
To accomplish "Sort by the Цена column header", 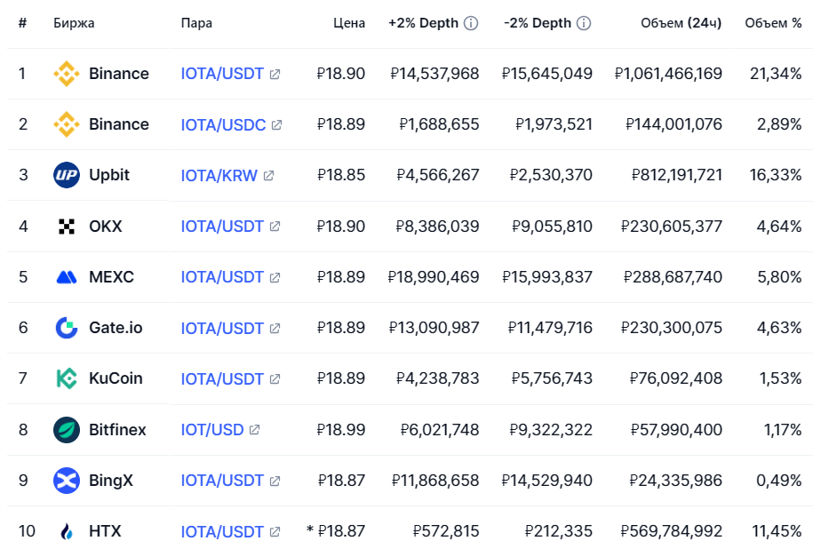I will [349, 23].
